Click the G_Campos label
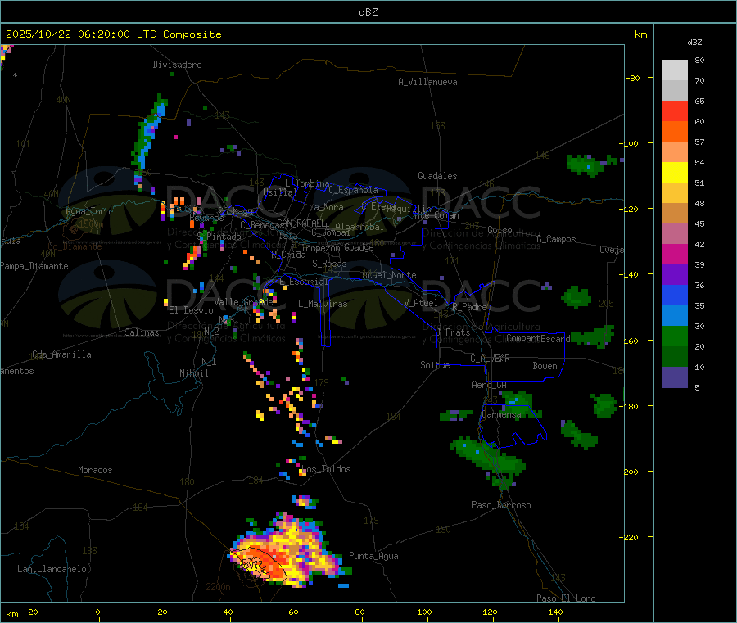The width and height of the screenshot is (737, 623). tap(557, 239)
